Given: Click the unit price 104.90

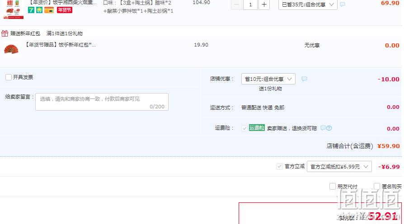Looking at the screenshot, I should [x=201, y=3].
